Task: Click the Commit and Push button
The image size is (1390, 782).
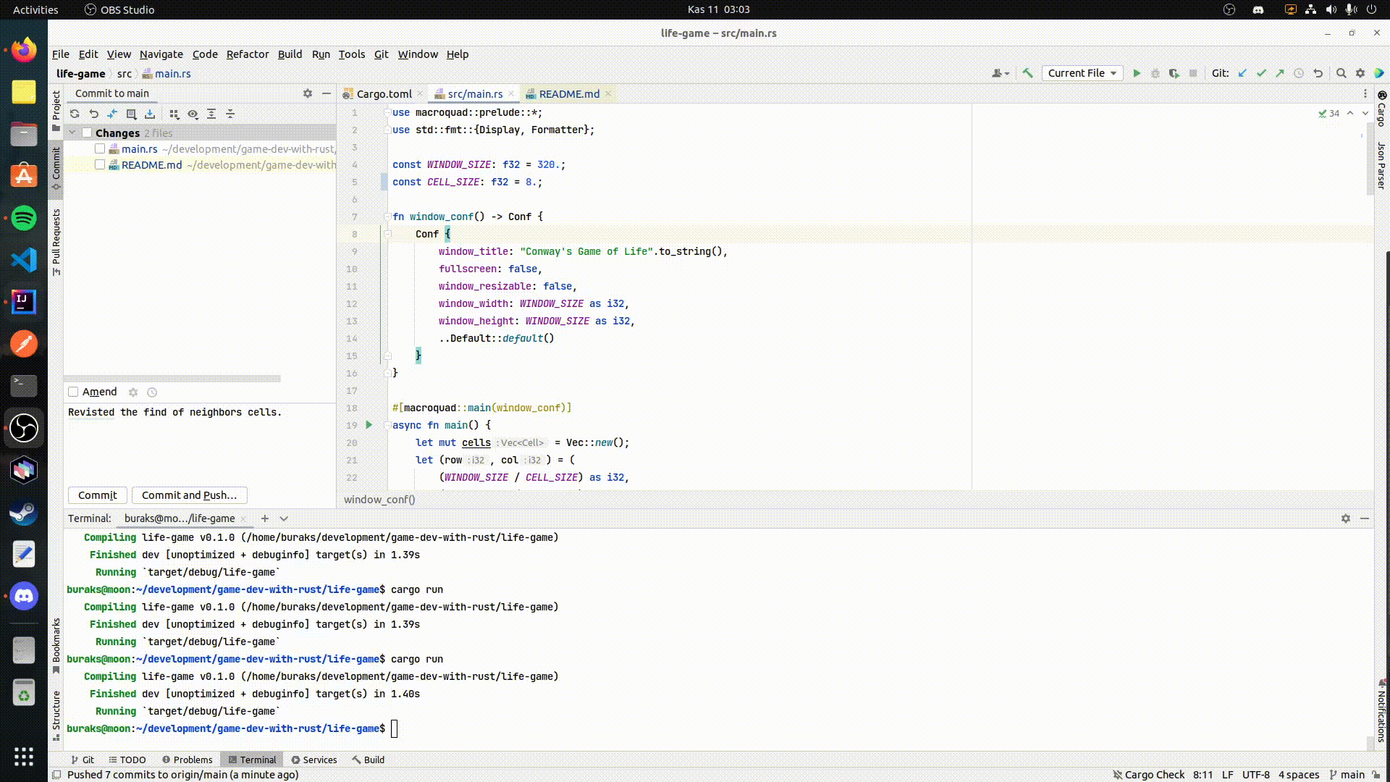Action: 189,495
